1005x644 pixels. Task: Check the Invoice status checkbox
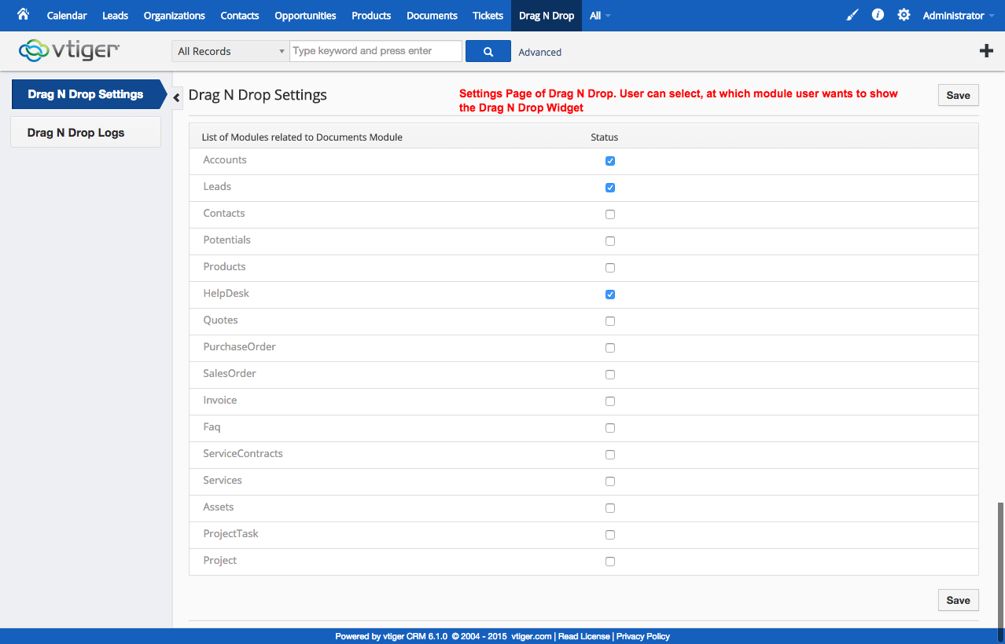coord(610,401)
